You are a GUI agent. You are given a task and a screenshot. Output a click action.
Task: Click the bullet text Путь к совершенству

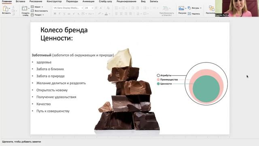[53, 111]
